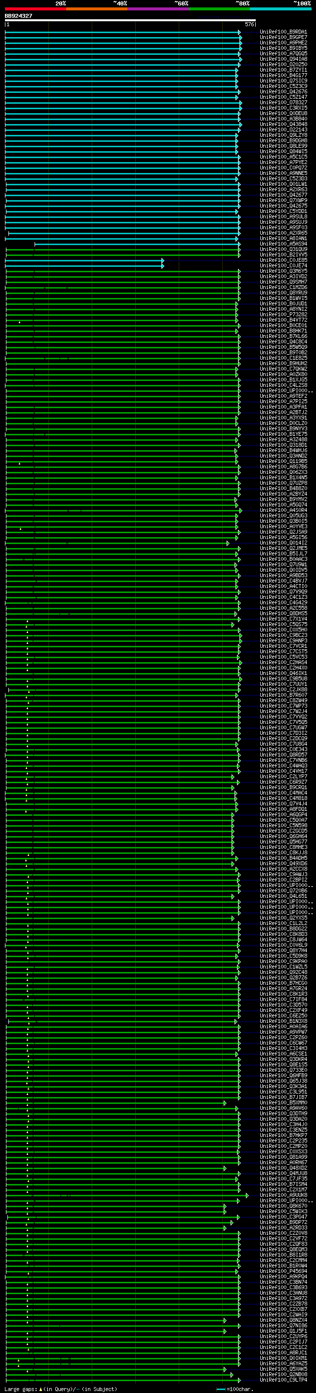
Task: Select the label UniRef100_Q2NB08
Action: click(x=283, y=1375)
